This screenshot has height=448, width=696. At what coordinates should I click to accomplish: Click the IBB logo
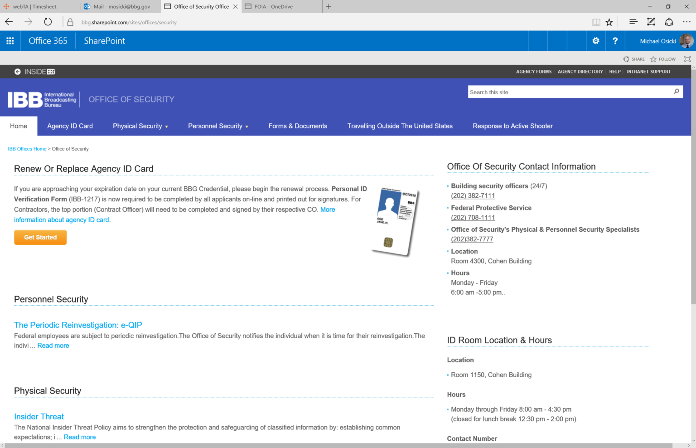click(42, 99)
